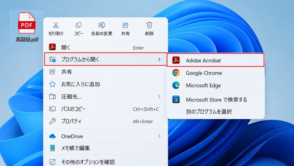Click the Delete trash icon (削除)
Image resolution: width=294 pixels, height=166 pixels.
click(x=149, y=25)
